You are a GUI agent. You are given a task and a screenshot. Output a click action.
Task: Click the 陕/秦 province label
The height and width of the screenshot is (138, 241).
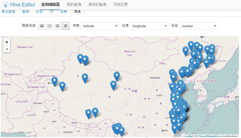click(147, 99)
